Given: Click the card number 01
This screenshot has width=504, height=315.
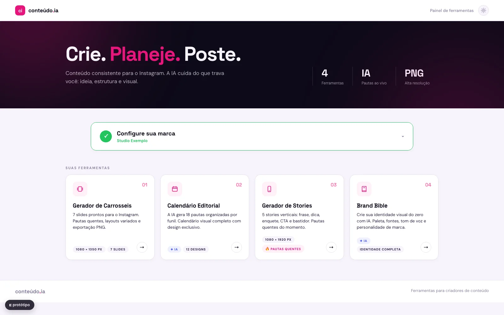Looking at the screenshot, I should click(x=145, y=185).
